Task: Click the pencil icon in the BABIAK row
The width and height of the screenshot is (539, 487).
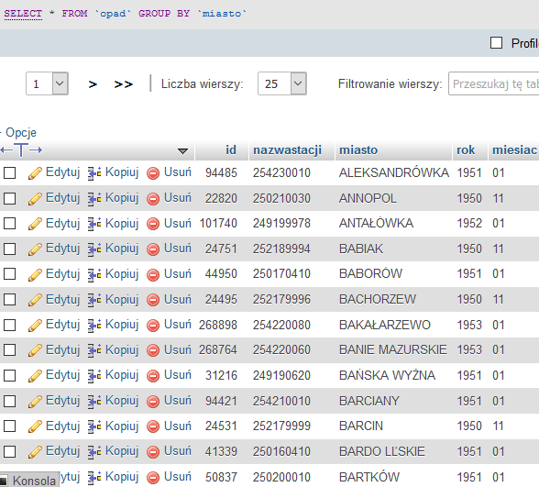Action: (35, 249)
